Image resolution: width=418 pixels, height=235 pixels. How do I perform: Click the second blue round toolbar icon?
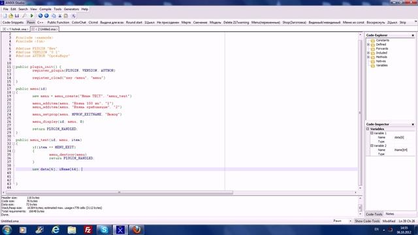pyautogui.click(x=46, y=16)
